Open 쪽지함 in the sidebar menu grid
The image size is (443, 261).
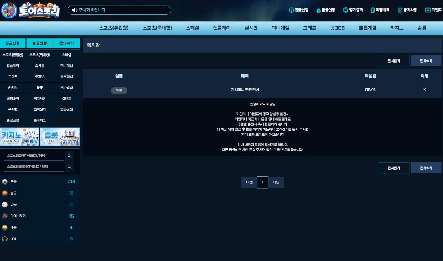click(13, 109)
